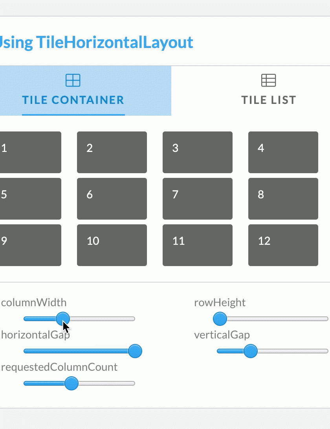Click the horizontalGap slider handle
The height and width of the screenshot is (429, 330).
(135, 351)
